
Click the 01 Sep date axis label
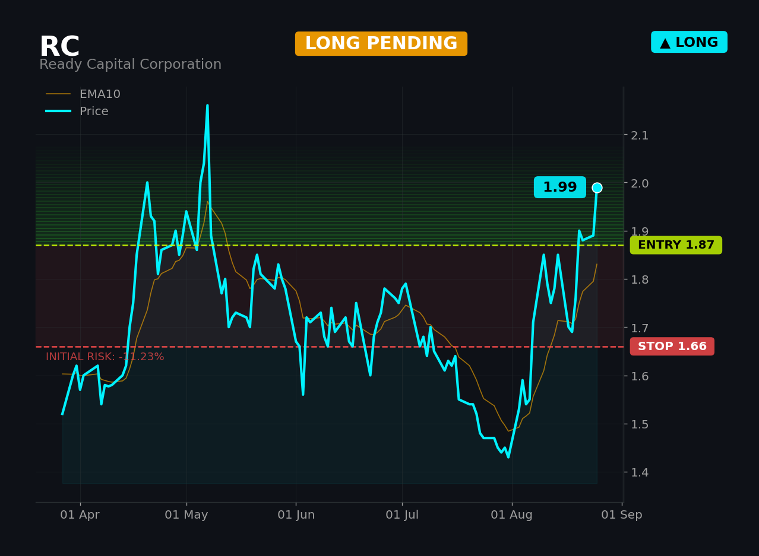tap(621, 515)
